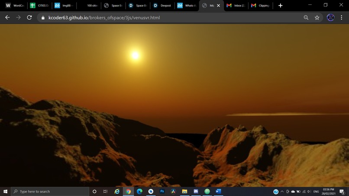Open Chrome's three-dot menu

[342, 17]
